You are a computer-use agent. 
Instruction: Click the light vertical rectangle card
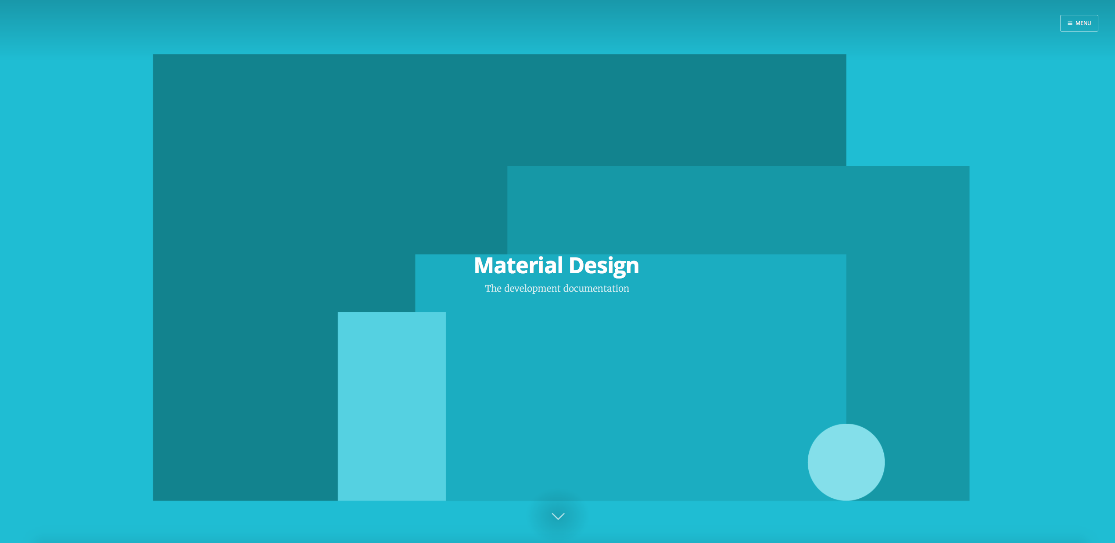click(391, 406)
